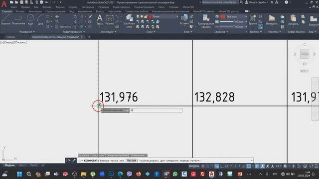Image resolution: width=319 pixels, height=179 pixels.
Task: Click the workspace gear icon in status bar
Action: click(285, 166)
